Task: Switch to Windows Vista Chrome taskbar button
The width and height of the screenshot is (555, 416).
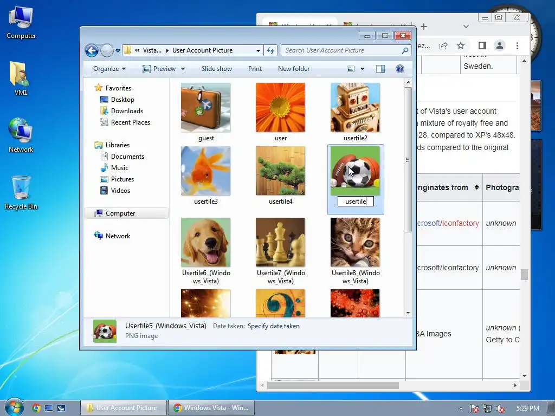Action: pyautogui.click(x=211, y=408)
